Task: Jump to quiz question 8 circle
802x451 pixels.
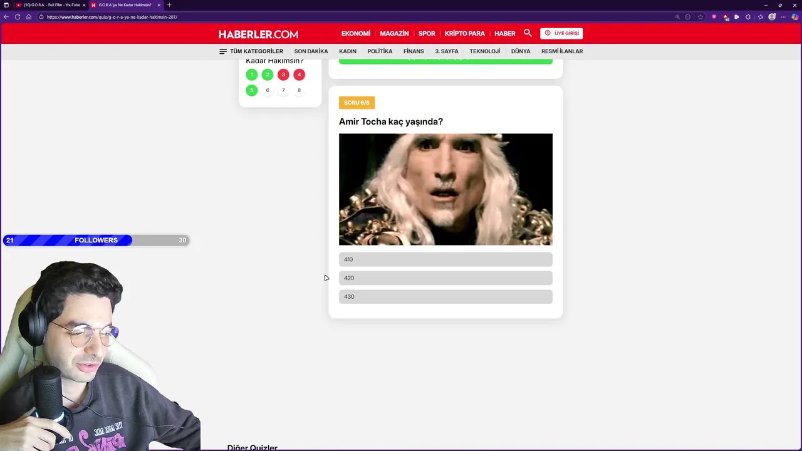Action: 299,90
